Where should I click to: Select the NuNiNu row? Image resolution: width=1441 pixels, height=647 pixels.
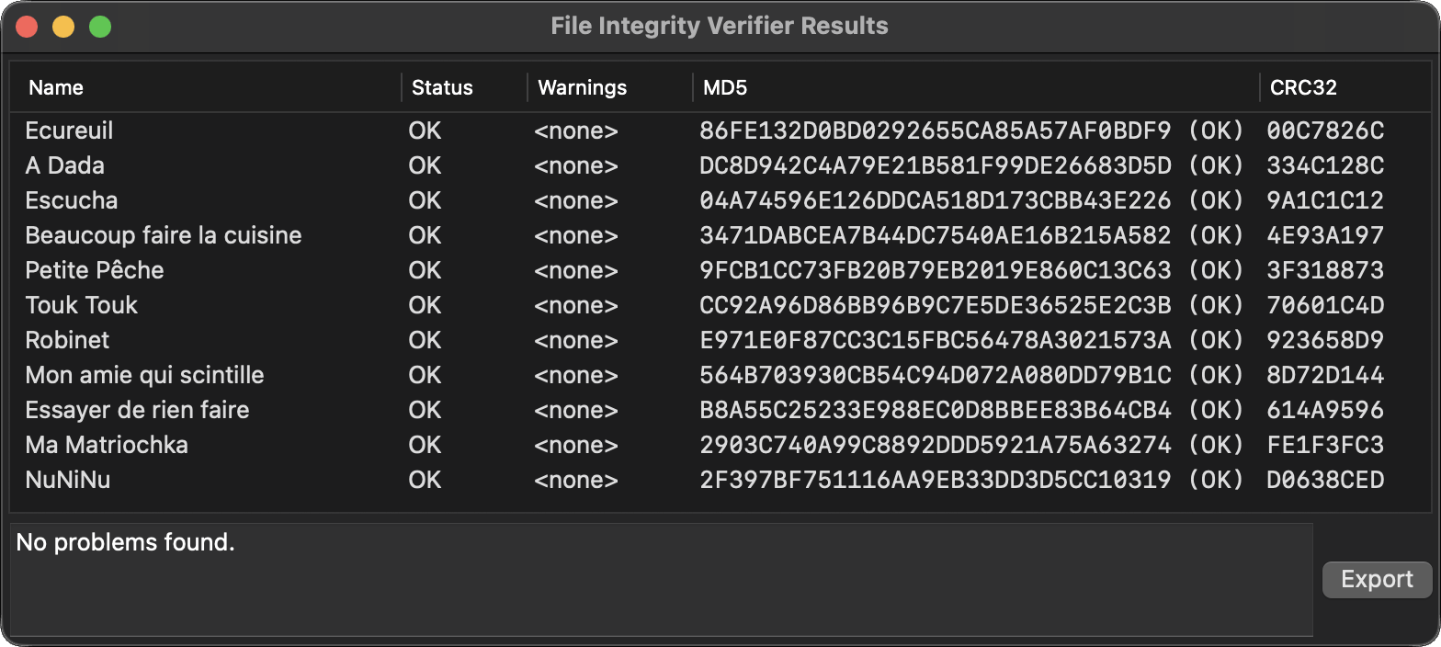68,480
